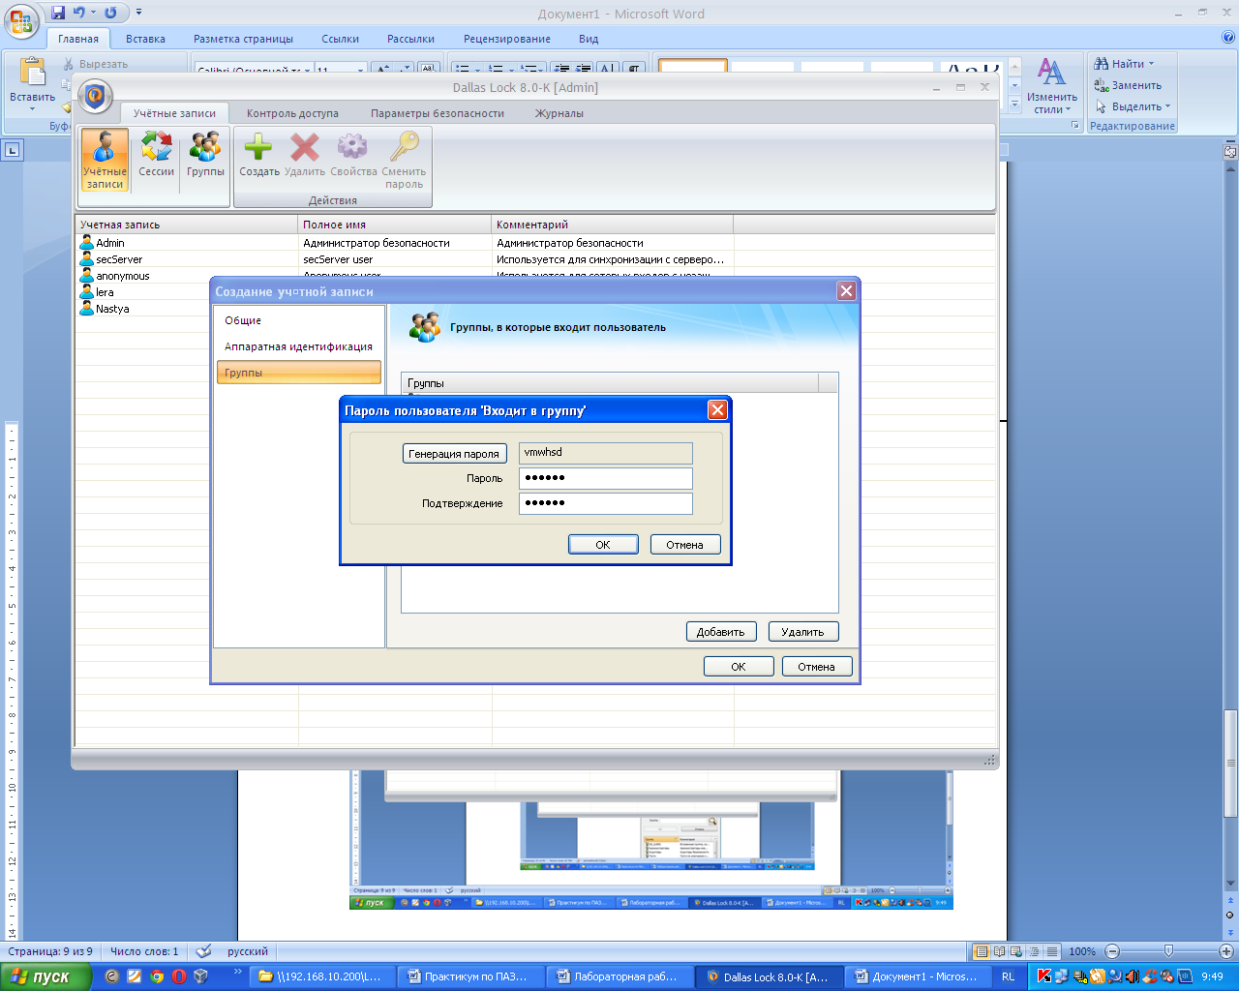
Task: Open the Рецензирование tab
Action: 506,39
